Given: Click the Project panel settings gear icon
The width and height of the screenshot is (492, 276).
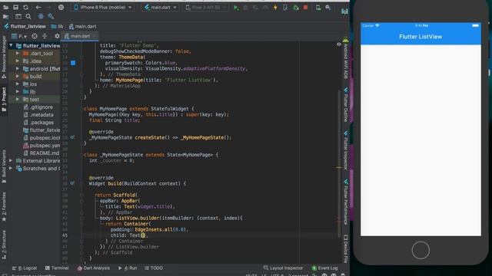Looking at the screenshot, I should [57, 36].
